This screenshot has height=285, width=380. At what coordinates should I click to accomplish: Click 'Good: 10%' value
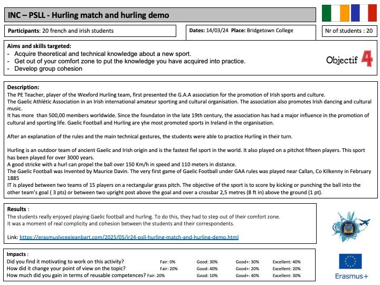[207, 275]
